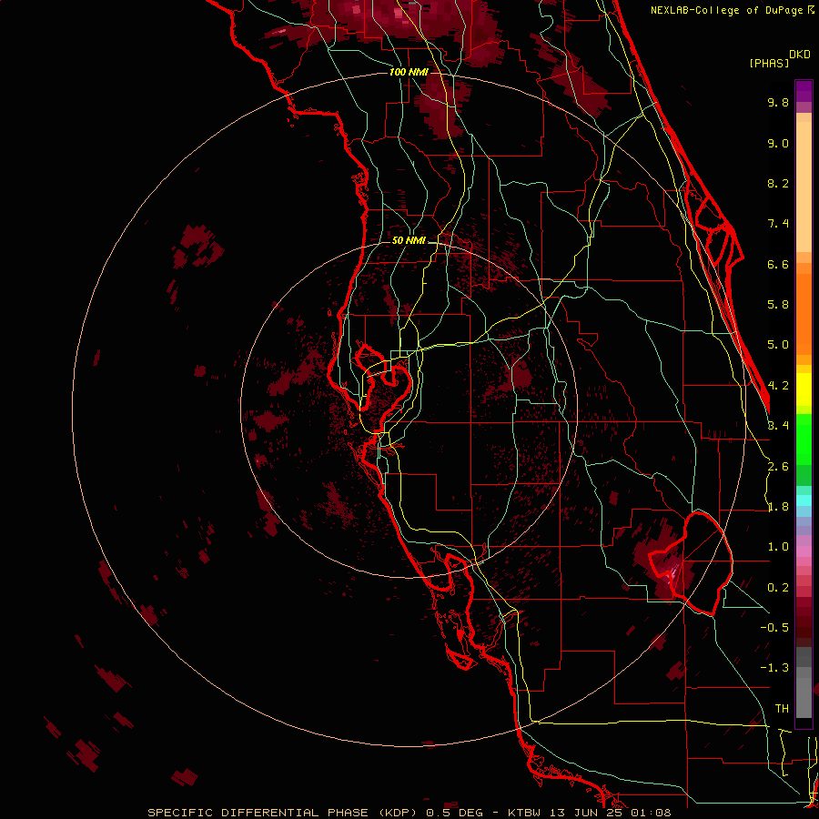Click the 9.0 value on color scale

point(778,143)
